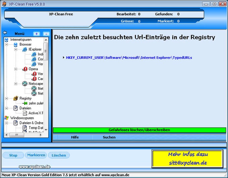Click the 'Grösse:' counter label
This screenshot has width=228, height=178.
pos(127,21)
